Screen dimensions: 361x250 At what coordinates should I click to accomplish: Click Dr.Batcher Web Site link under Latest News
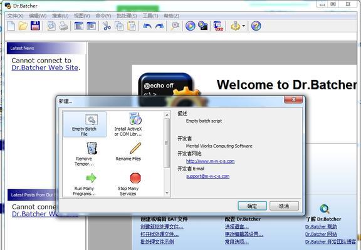[x=44, y=67]
